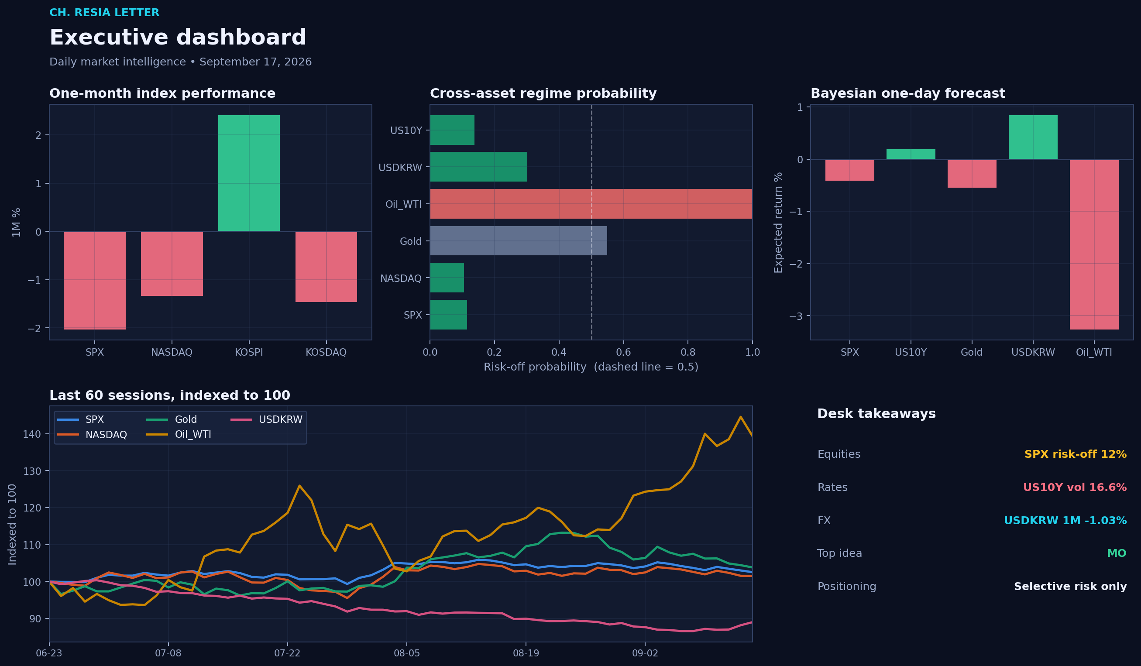
Task: Click the SPX legend swatch in line chart
Action: coord(68,420)
